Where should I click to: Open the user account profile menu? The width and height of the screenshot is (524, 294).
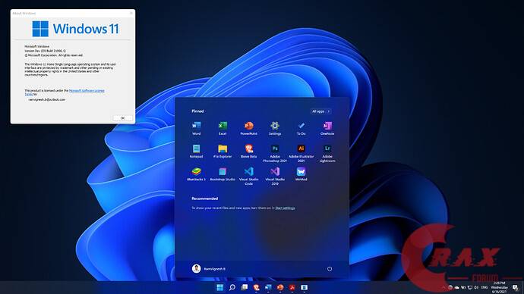pyautogui.click(x=209, y=269)
